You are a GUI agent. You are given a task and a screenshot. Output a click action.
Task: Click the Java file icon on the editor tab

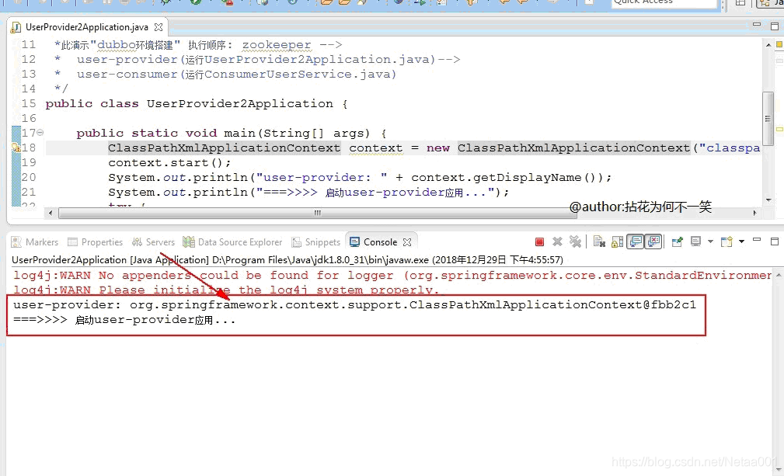(x=16, y=27)
